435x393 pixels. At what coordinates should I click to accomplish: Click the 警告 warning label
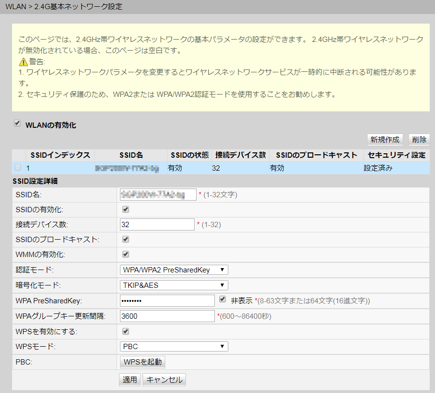tap(37, 61)
